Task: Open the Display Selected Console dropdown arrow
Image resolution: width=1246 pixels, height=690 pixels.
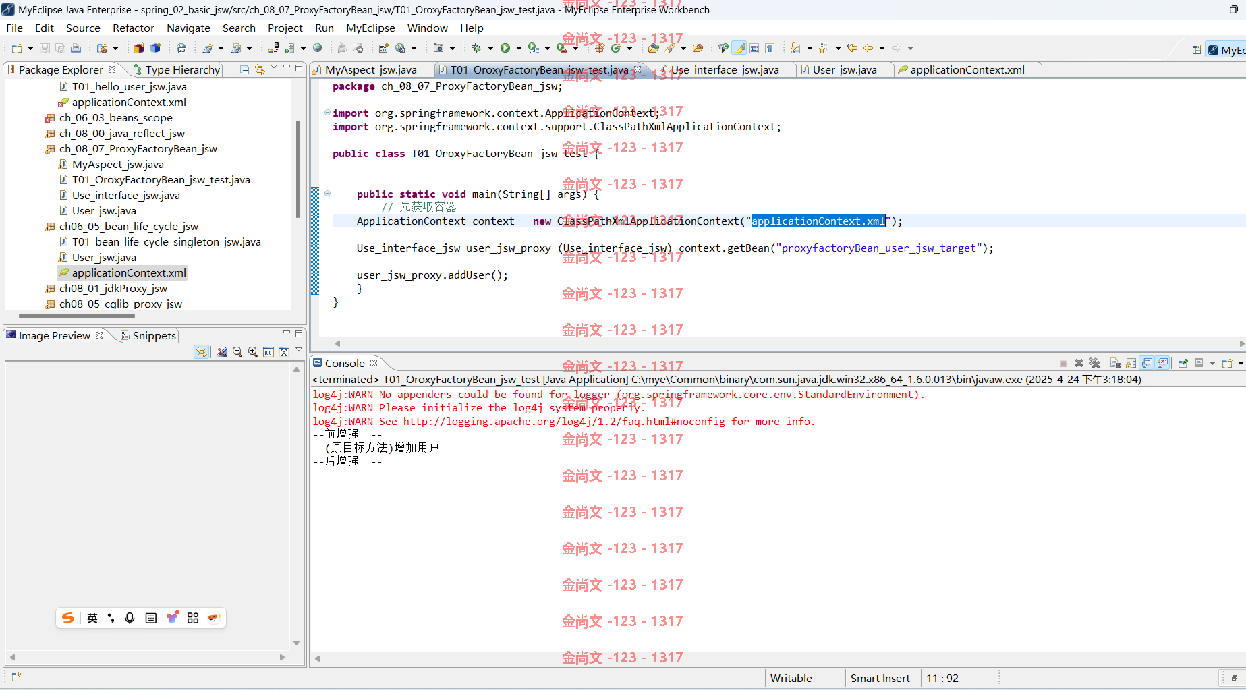Action: point(1212,363)
